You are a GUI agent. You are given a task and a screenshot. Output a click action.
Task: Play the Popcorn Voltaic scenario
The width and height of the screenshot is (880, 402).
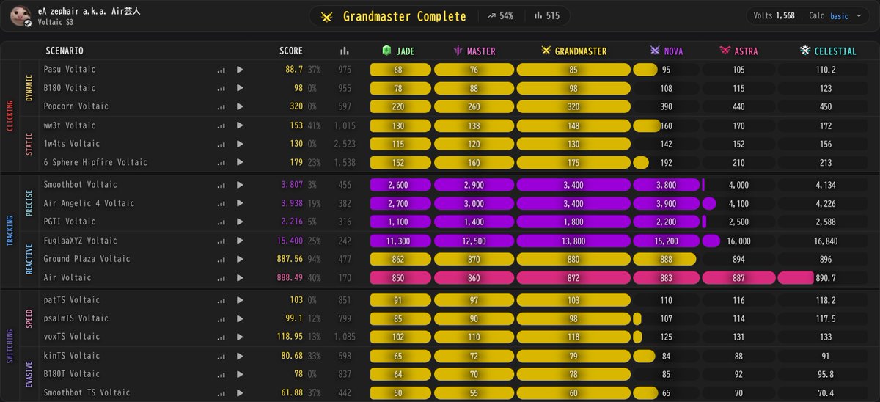pos(239,106)
